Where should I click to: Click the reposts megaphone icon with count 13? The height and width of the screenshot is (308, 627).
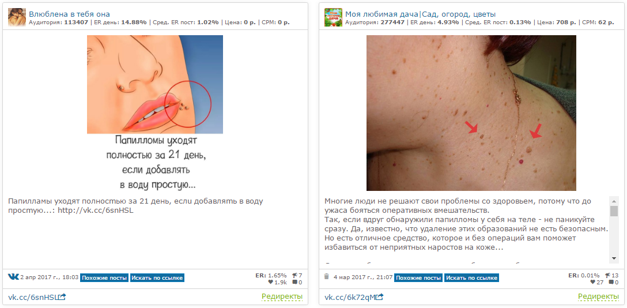[607, 275]
